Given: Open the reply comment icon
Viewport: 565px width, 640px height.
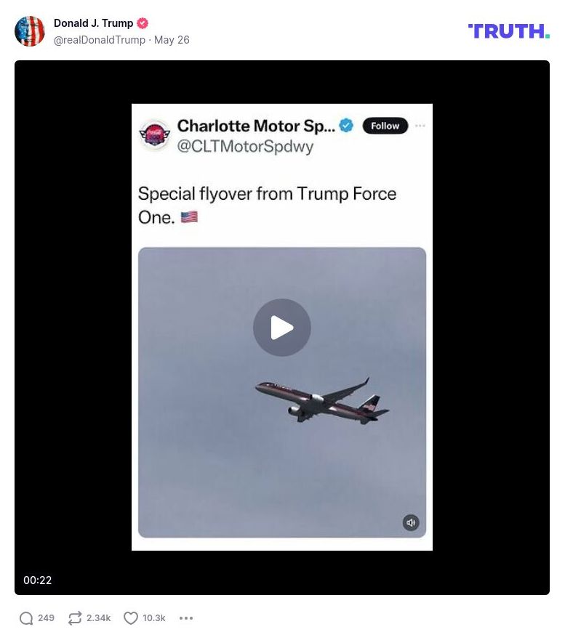Looking at the screenshot, I should 26,618.
